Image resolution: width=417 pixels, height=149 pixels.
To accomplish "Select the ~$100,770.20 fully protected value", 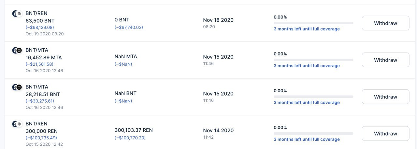I will (x=130, y=138).
